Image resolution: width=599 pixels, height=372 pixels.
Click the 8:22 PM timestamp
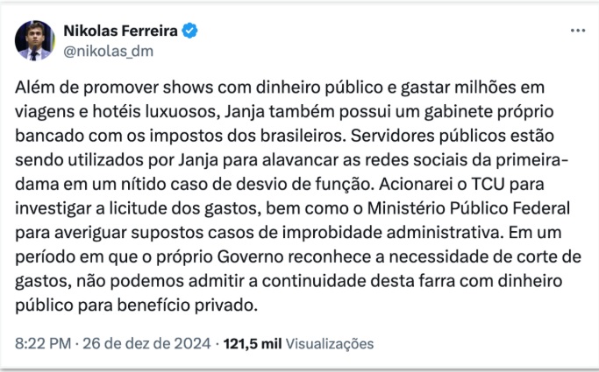43,343
